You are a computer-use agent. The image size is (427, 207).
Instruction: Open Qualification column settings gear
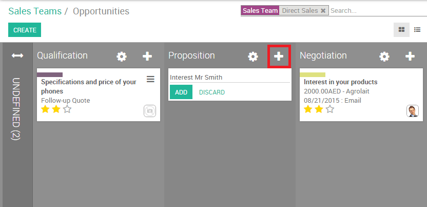coord(122,57)
